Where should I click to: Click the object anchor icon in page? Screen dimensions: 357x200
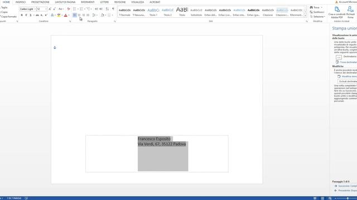tap(55, 47)
